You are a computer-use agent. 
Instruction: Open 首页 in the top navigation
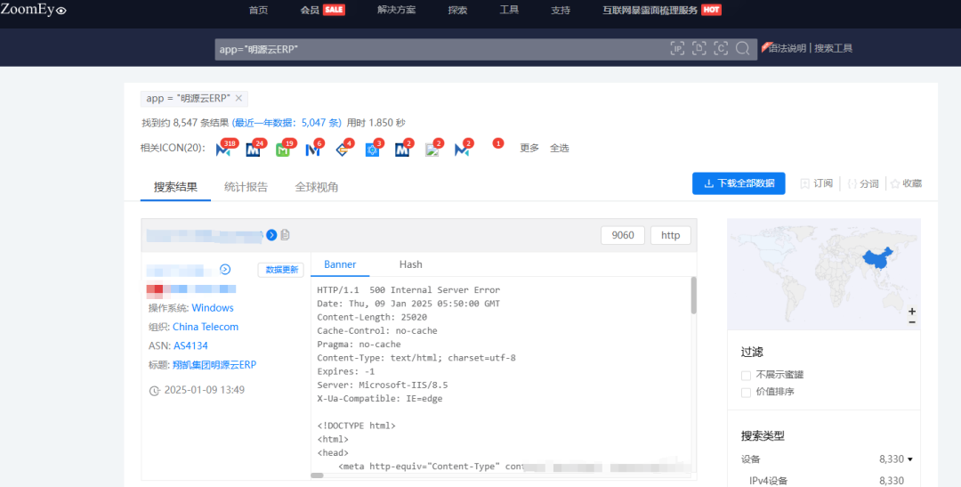click(258, 10)
